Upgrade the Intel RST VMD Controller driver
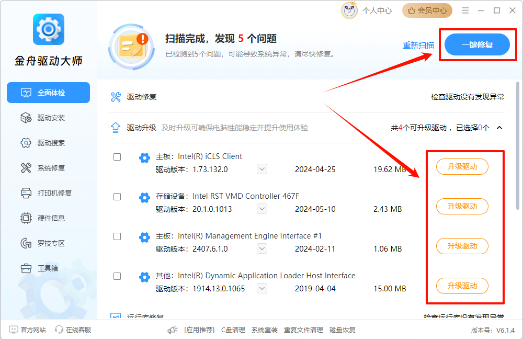523x340 pixels. click(462, 206)
